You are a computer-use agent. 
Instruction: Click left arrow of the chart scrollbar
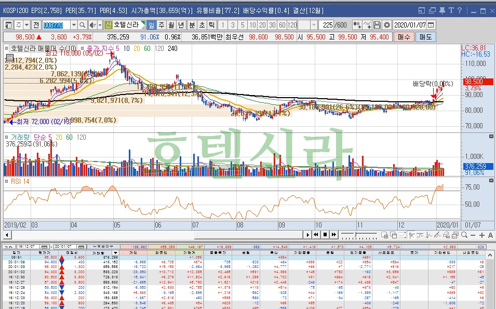tap(7, 235)
